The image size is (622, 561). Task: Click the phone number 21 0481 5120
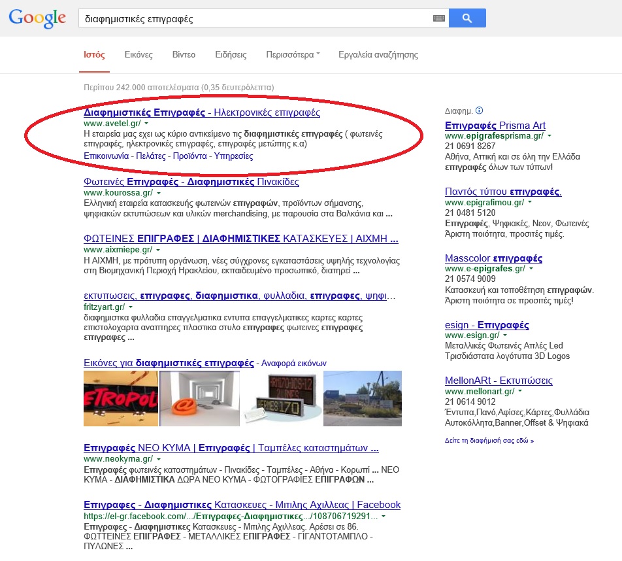470,212
